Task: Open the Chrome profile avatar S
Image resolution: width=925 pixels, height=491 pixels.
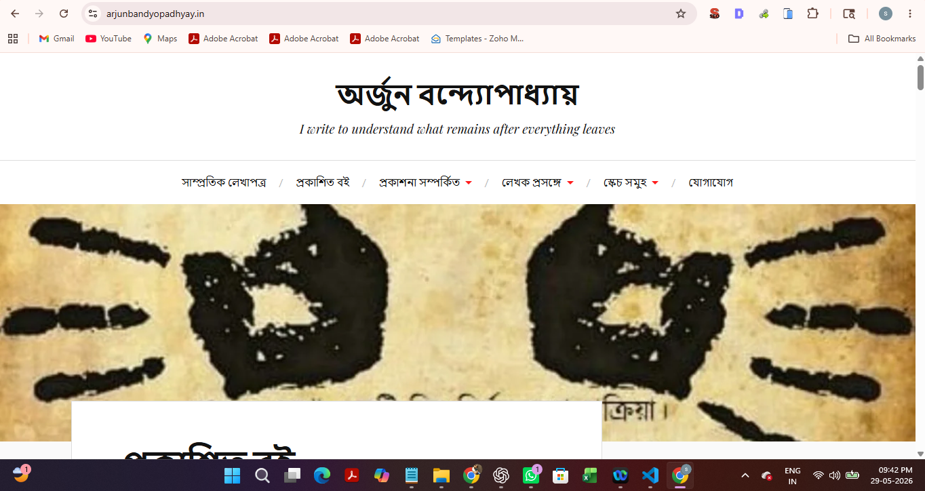Action: (886, 14)
